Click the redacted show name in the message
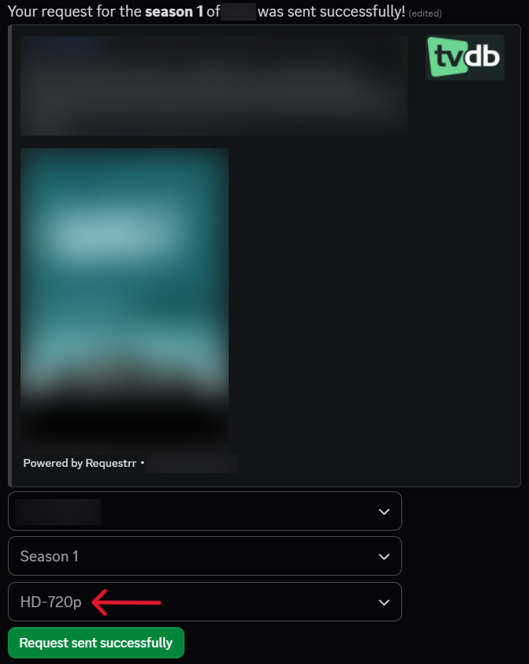This screenshot has height=664, width=529. click(x=238, y=12)
